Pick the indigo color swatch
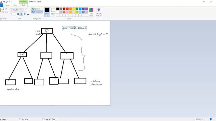The width and height of the screenshot is (216, 121). [x=83, y=9]
